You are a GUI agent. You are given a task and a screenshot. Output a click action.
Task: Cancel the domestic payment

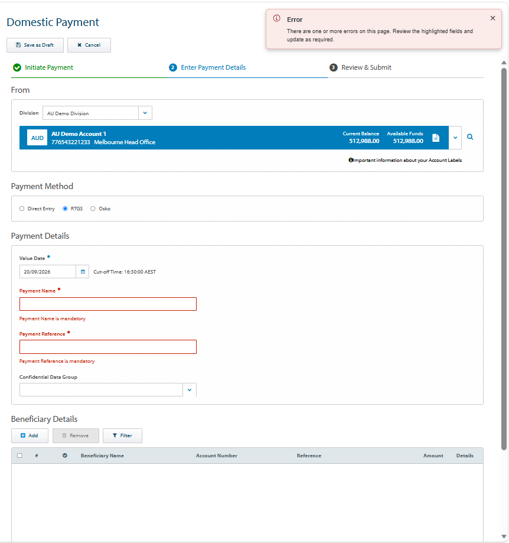[x=89, y=45]
